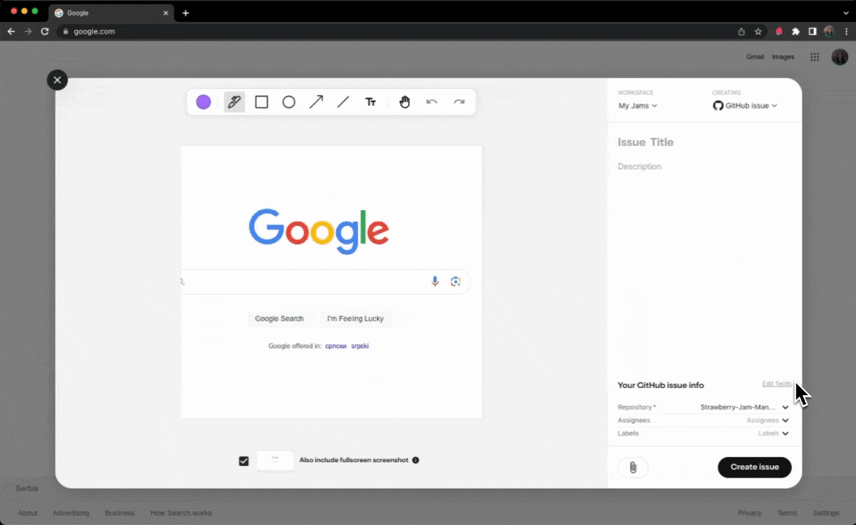The height and width of the screenshot is (525, 856).
Task: Expand the Labels dropdown
Action: pos(785,434)
